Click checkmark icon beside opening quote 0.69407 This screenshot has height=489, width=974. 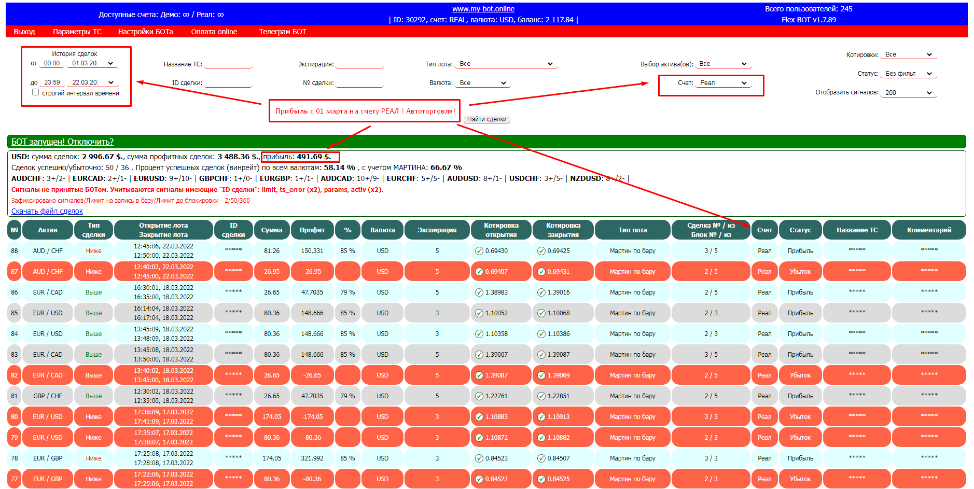point(479,272)
